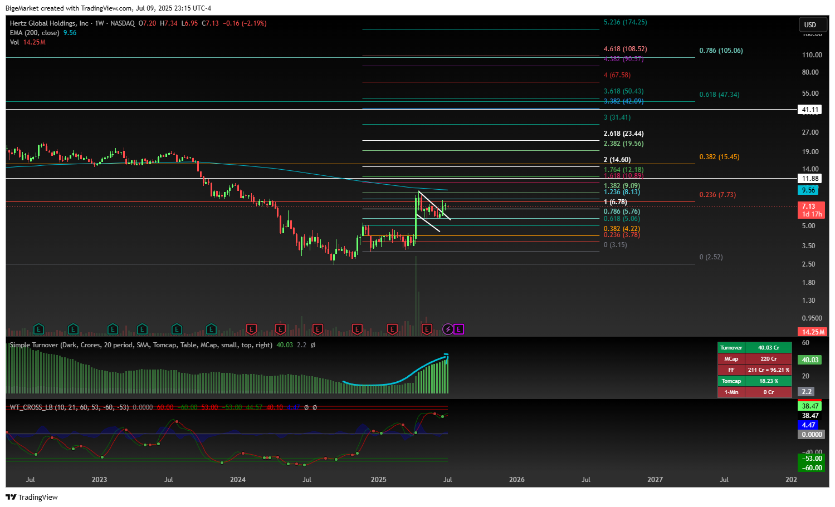Click the 2.618 (23.44) Fibonacci level label
Screen dimensions: 835x507
click(x=623, y=134)
